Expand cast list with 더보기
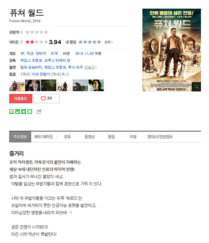 click(90, 68)
